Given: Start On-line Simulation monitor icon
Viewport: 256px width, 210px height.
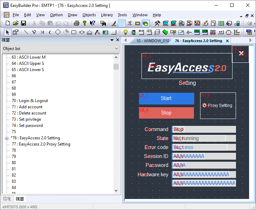Looking at the screenshot, I should pos(166,23).
